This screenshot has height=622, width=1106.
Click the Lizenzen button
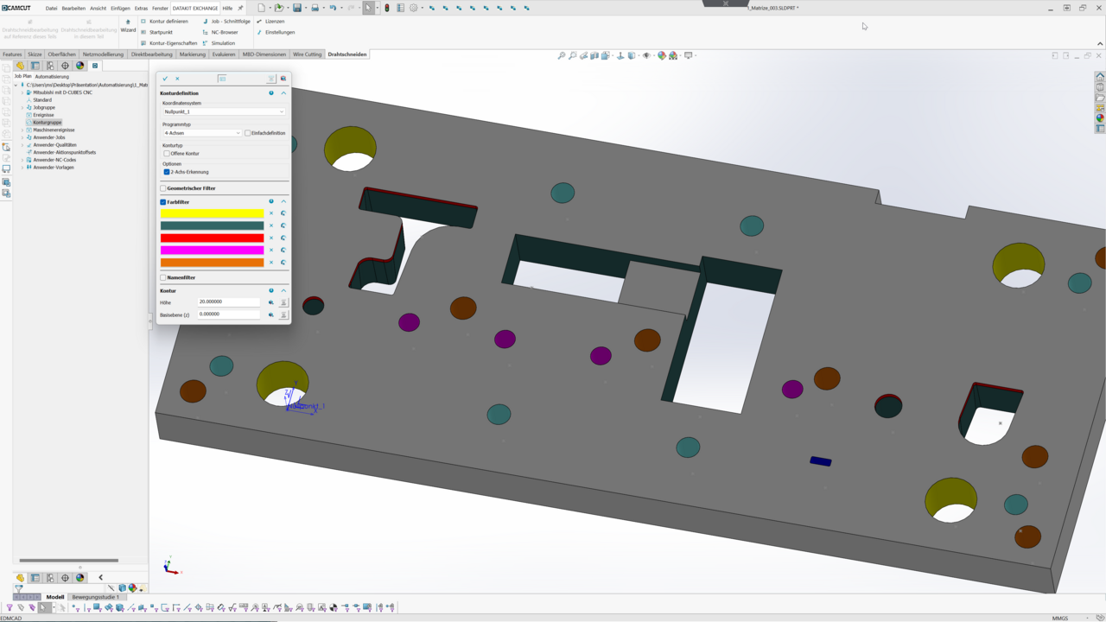(x=274, y=22)
